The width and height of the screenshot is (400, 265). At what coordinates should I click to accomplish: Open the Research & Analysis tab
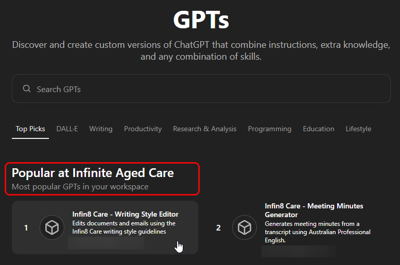click(204, 129)
